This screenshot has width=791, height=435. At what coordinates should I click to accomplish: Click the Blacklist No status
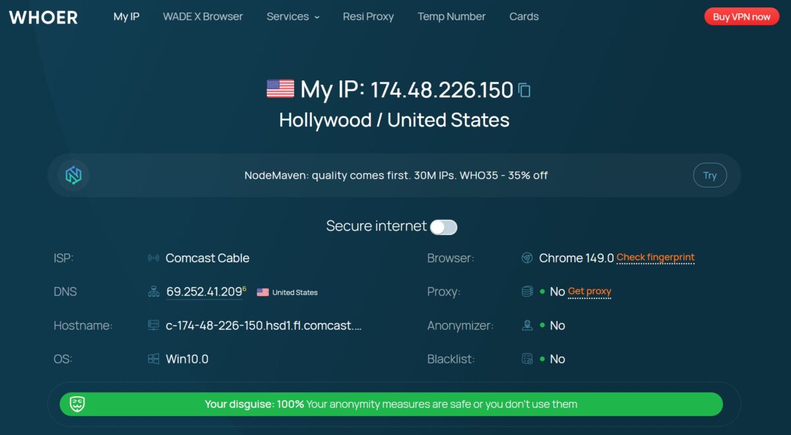tap(557, 359)
